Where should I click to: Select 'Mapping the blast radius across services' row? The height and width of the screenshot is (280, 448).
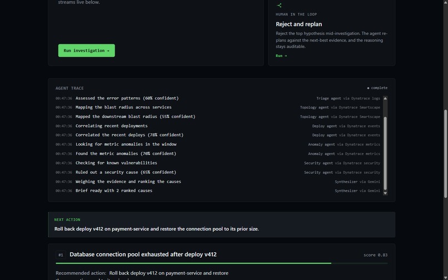coord(218,107)
